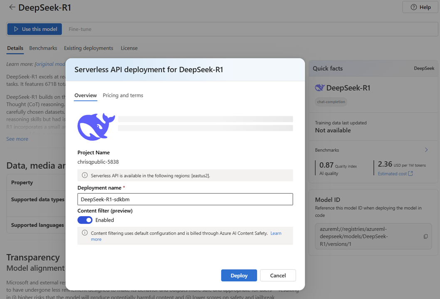Expand Benchmarks with the chevron arrow

(x=426, y=150)
